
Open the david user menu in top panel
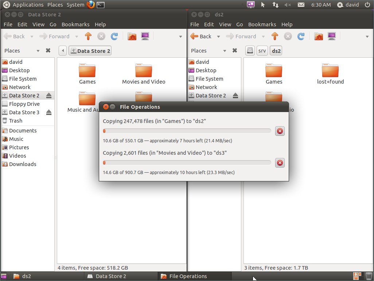click(x=348, y=5)
